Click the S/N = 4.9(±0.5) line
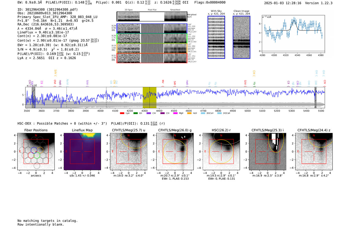Image resolution: width=350 pixels, height=238 pixels. click(48, 49)
